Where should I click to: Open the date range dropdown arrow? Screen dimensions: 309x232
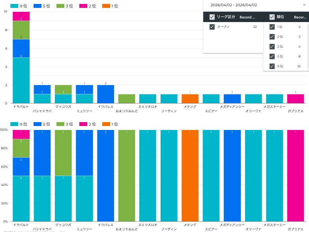(303, 5)
